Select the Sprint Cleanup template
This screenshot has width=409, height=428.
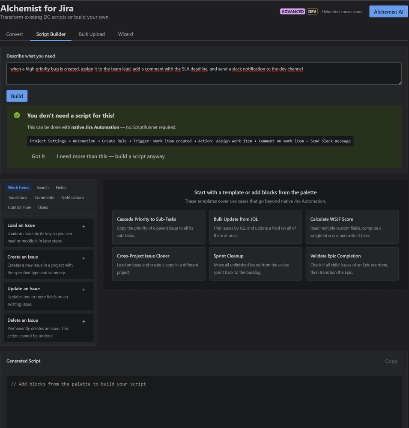point(255,263)
